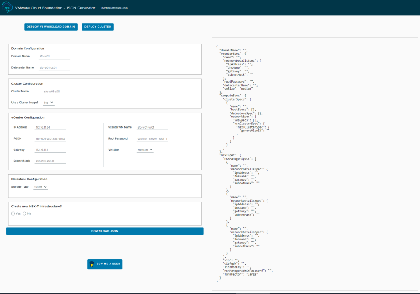Select Yes for new NSX-T infrastructure
Image resolution: width=420 pixels, height=294 pixels.
(x=13, y=214)
